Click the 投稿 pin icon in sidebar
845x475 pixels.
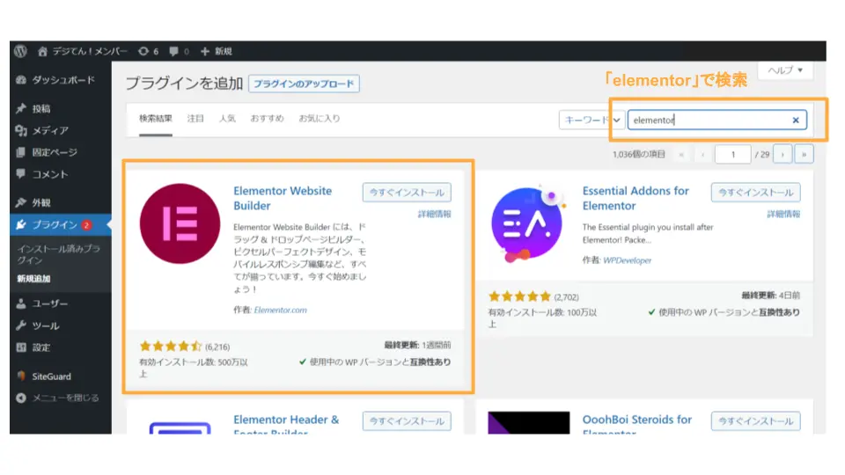(x=21, y=109)
